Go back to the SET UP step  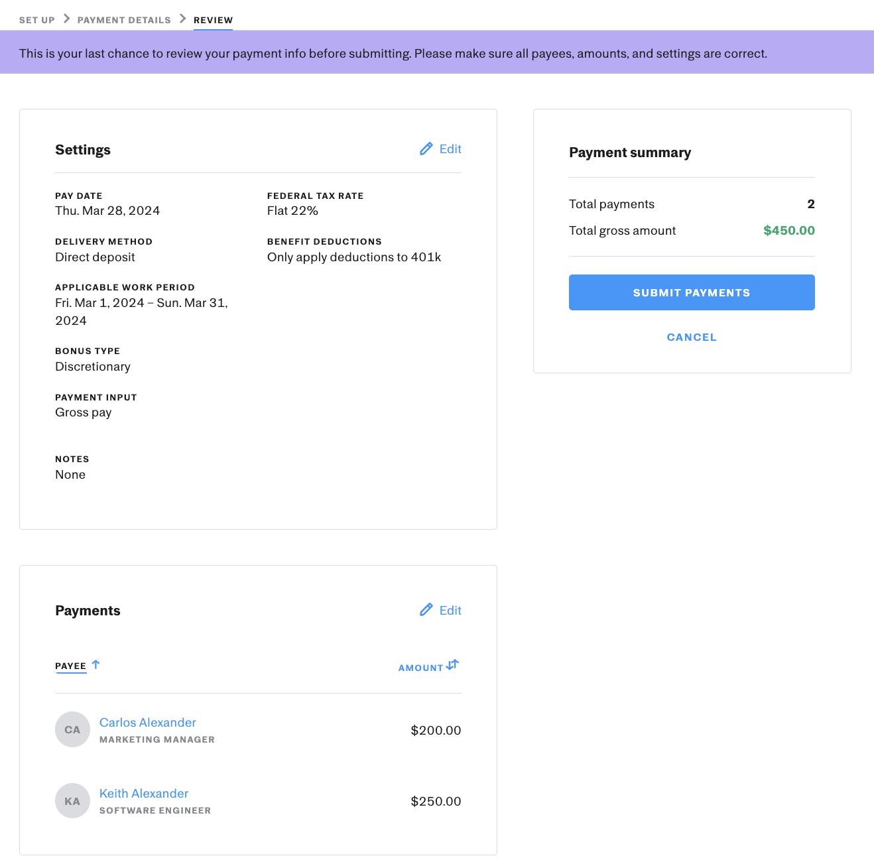37,20
